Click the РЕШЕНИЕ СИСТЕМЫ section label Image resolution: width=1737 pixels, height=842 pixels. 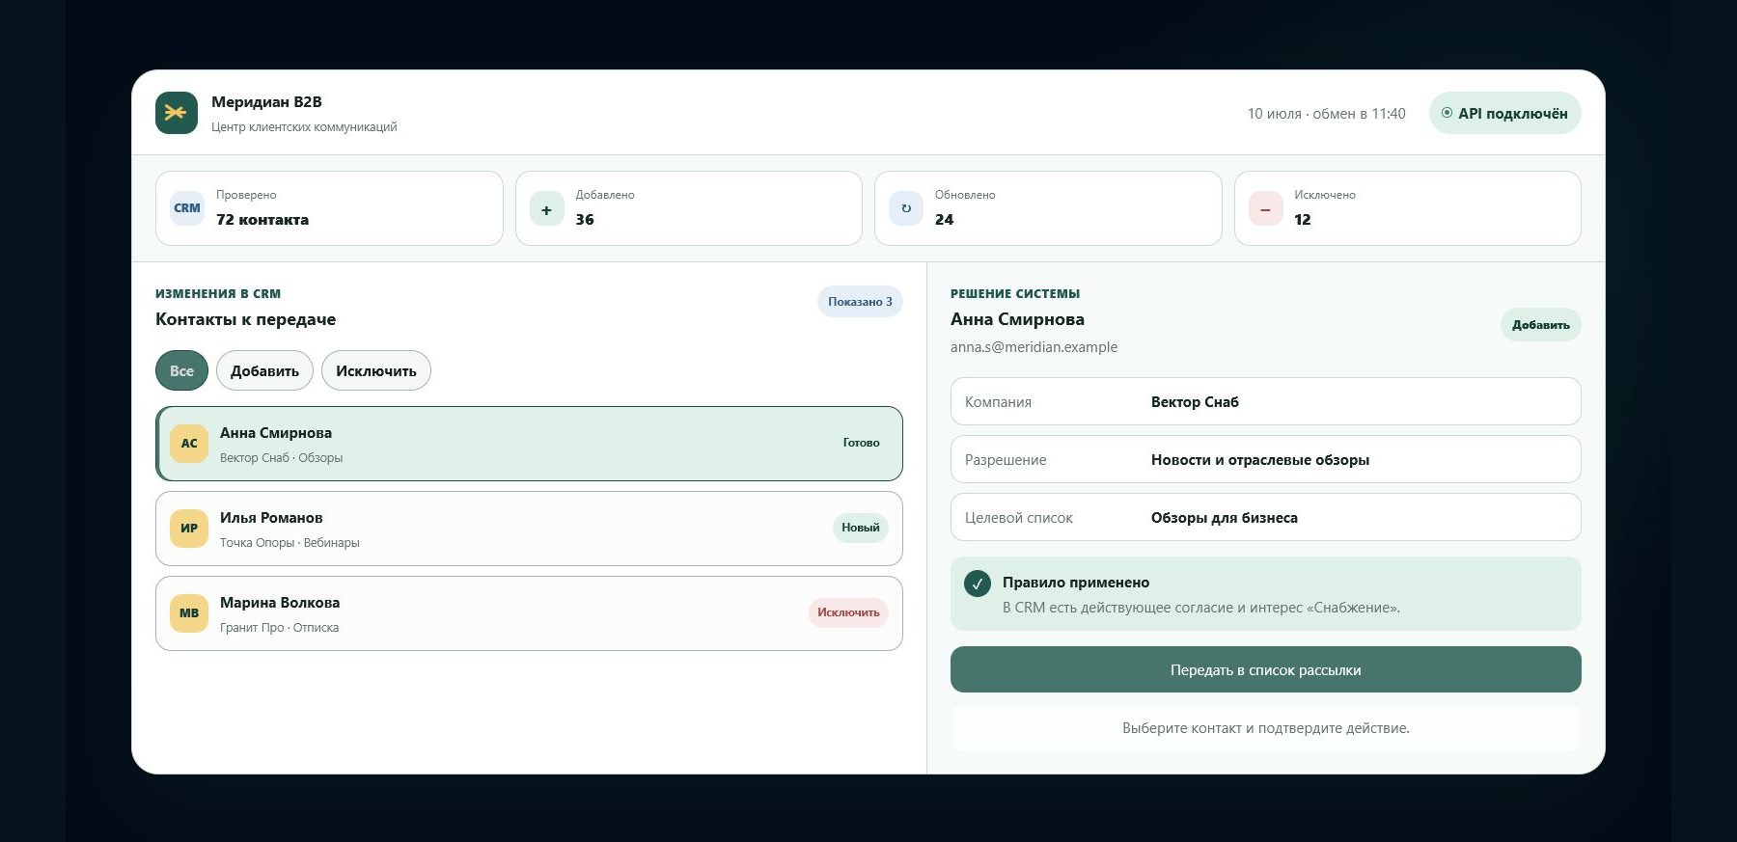tap(1015, 294)
